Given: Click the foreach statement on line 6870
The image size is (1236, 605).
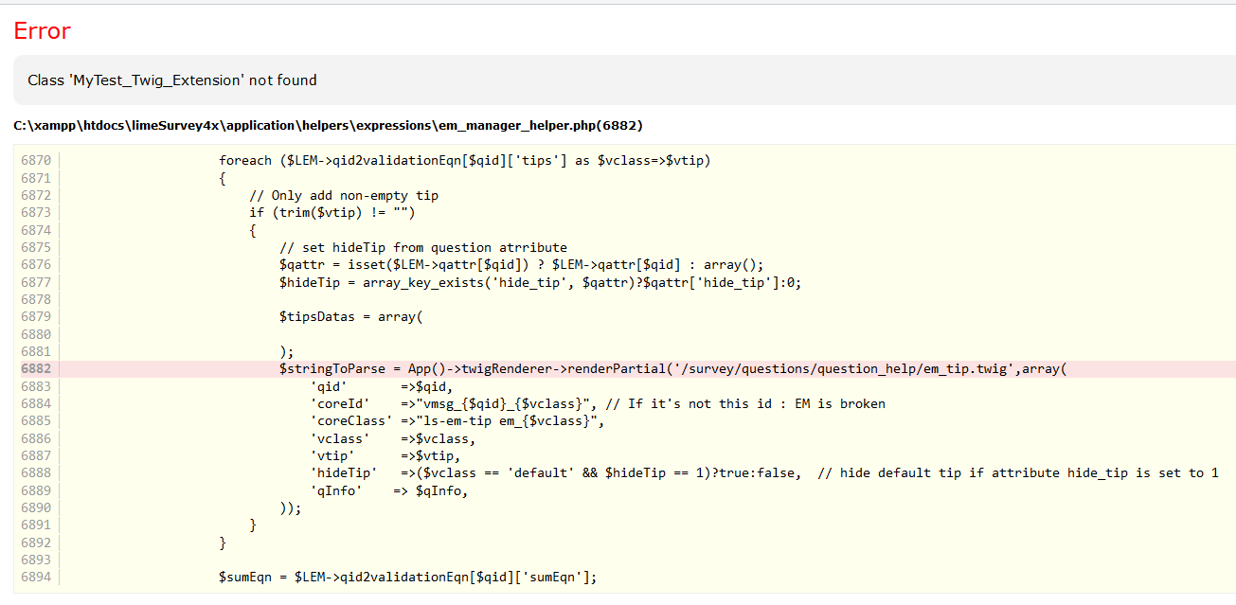Looking at the screenshot, I should pyautogui.click(x=464, y=160).
